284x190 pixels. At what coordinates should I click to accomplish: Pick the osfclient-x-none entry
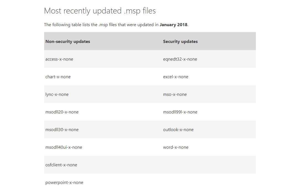(x=61, y=165)
